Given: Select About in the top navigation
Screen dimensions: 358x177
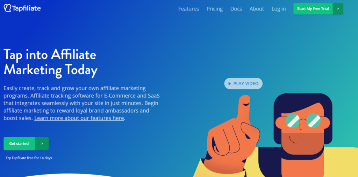Looking at the screenshot, I should pos(257,9).
